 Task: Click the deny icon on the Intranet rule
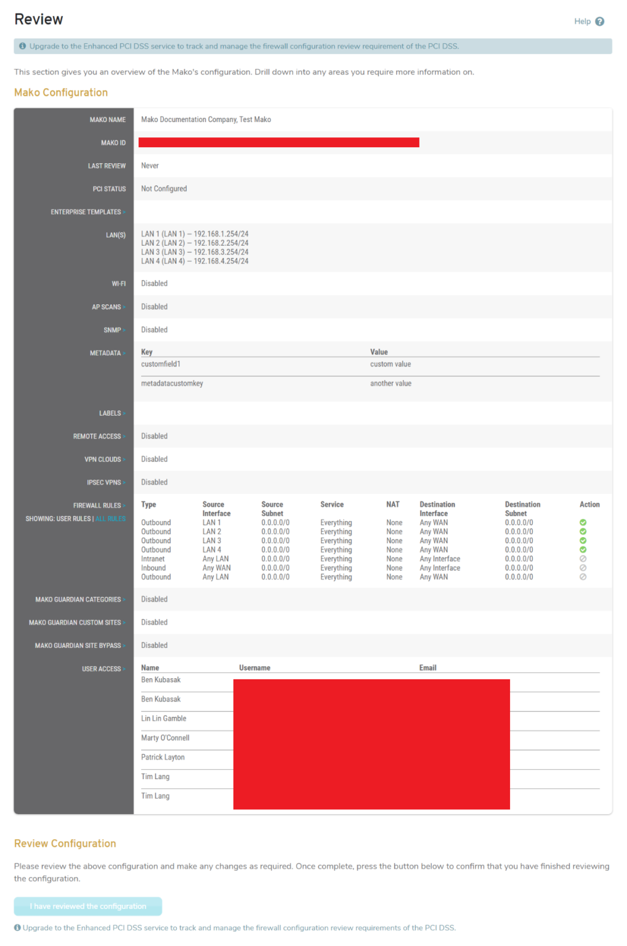pos(583,559)
